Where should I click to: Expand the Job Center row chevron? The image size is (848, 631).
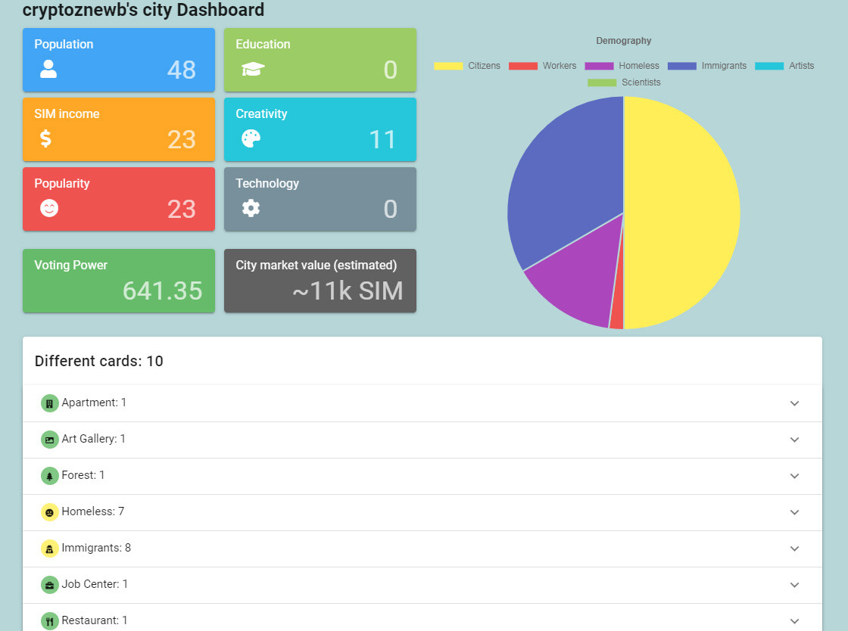click(794, 585)
